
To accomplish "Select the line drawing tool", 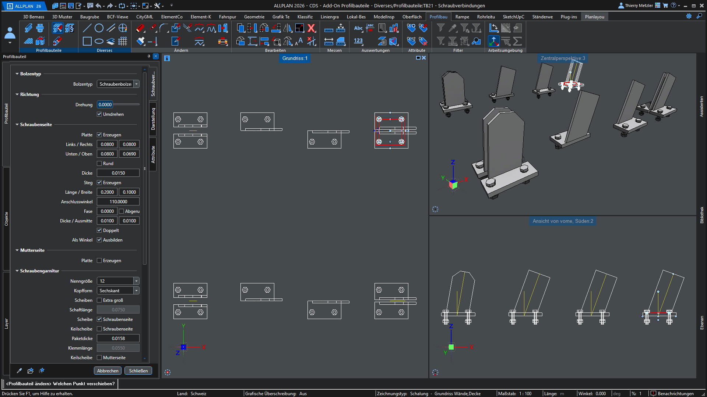I will tap(87, 28).
